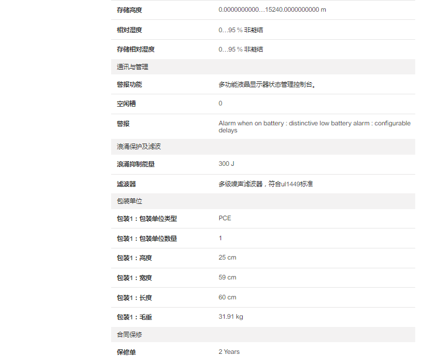The width and height of the screenshot is (424, 358).
Task: Click the 存储相对湿度 label
Action: (136, 50)
